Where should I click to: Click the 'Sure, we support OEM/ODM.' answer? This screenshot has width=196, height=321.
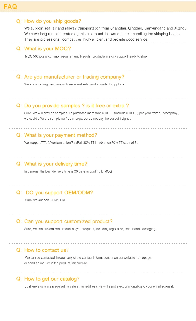[45, 200]
